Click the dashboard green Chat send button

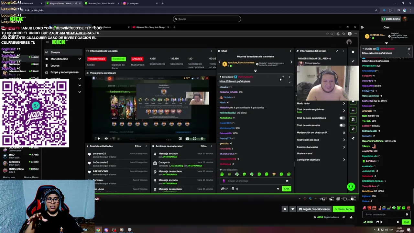[287, 189]
